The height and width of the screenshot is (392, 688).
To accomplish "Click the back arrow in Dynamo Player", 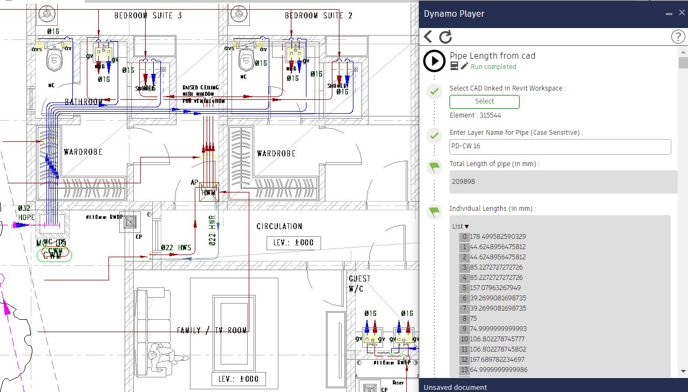I will coord(428,37).
